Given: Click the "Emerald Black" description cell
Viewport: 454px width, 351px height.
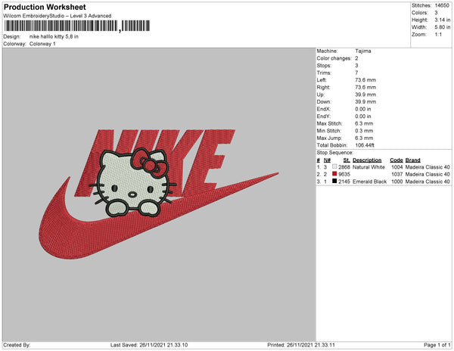Looking at the screenshot, I should tap(370, 182).
